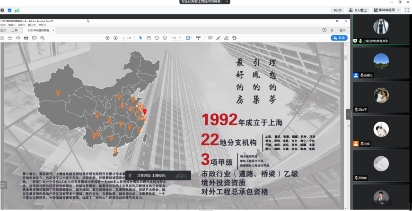The height and width of the screenshot is (211, 412).
Task: Select the 罗晓良 participant tile
Action: coord(381,165)
